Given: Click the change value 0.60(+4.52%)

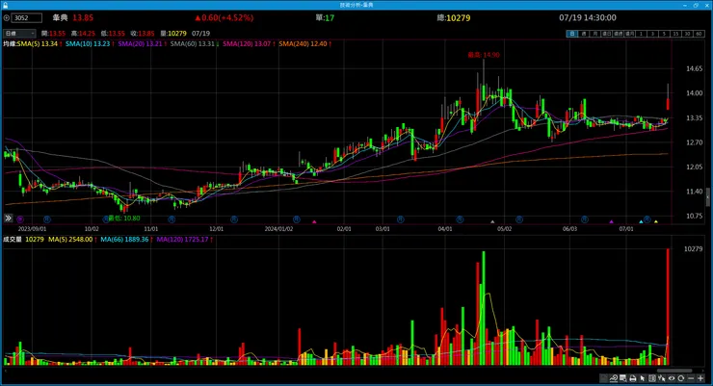Looking at the screenshot, I should 224,17.
